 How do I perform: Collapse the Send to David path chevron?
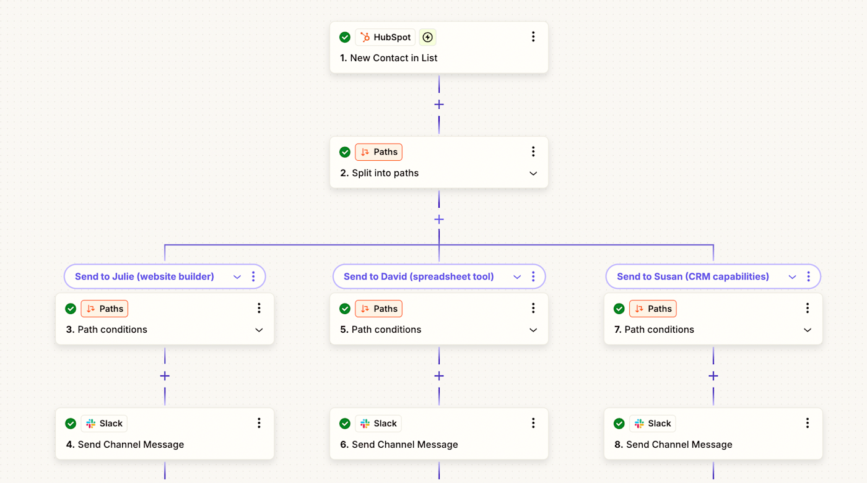(517, 277)
